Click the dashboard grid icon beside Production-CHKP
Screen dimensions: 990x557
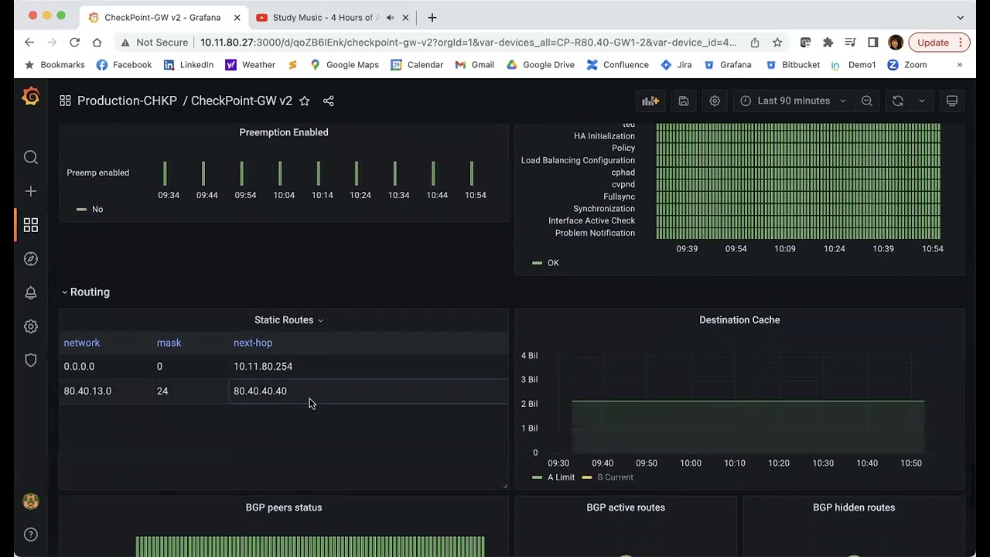pyautogui.click(x=66, y=101)
